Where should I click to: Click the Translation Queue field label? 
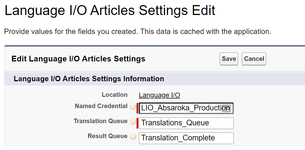click(x=100, y=121)
